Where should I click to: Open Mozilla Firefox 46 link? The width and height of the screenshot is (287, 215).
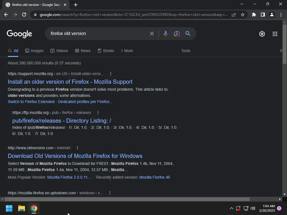point(154,177)
